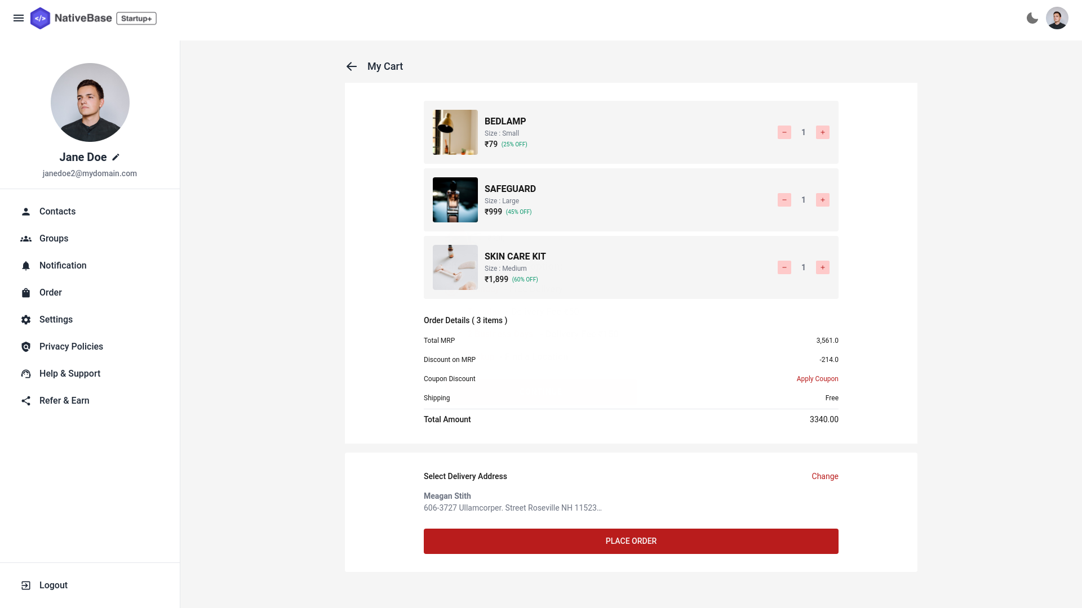Click Settings icon in sidebar
The height and width of the screenshot is (608, 1082).
coord(26,319)
